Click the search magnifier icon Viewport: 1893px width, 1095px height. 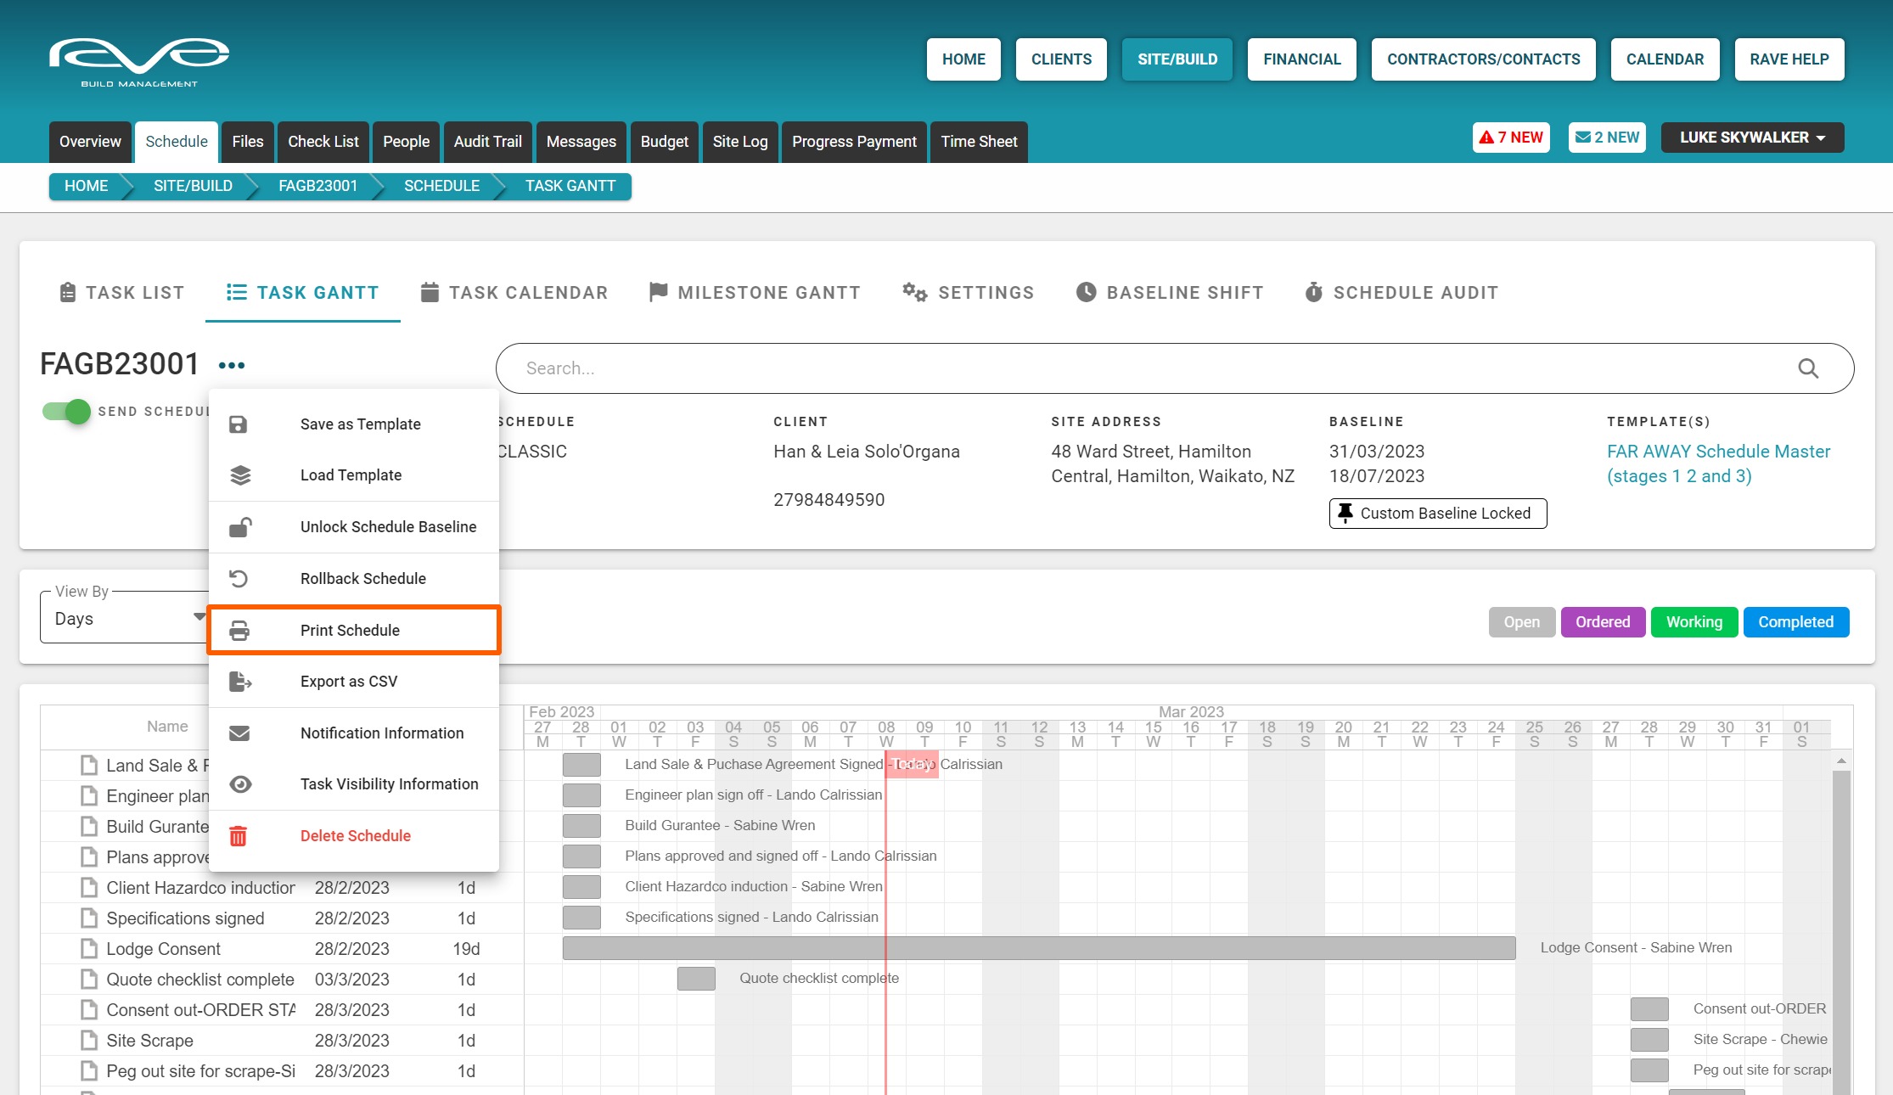click(x=1808, y=368)
